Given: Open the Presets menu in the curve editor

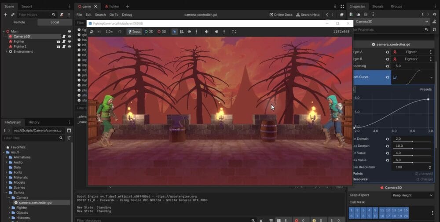Looking at the screenshot, I should (x=425, y=89).
